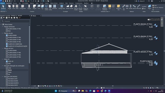This screenshot has width=165, height=93.
Task: Select the Sistema cortina tool
Action: point(46,7)
